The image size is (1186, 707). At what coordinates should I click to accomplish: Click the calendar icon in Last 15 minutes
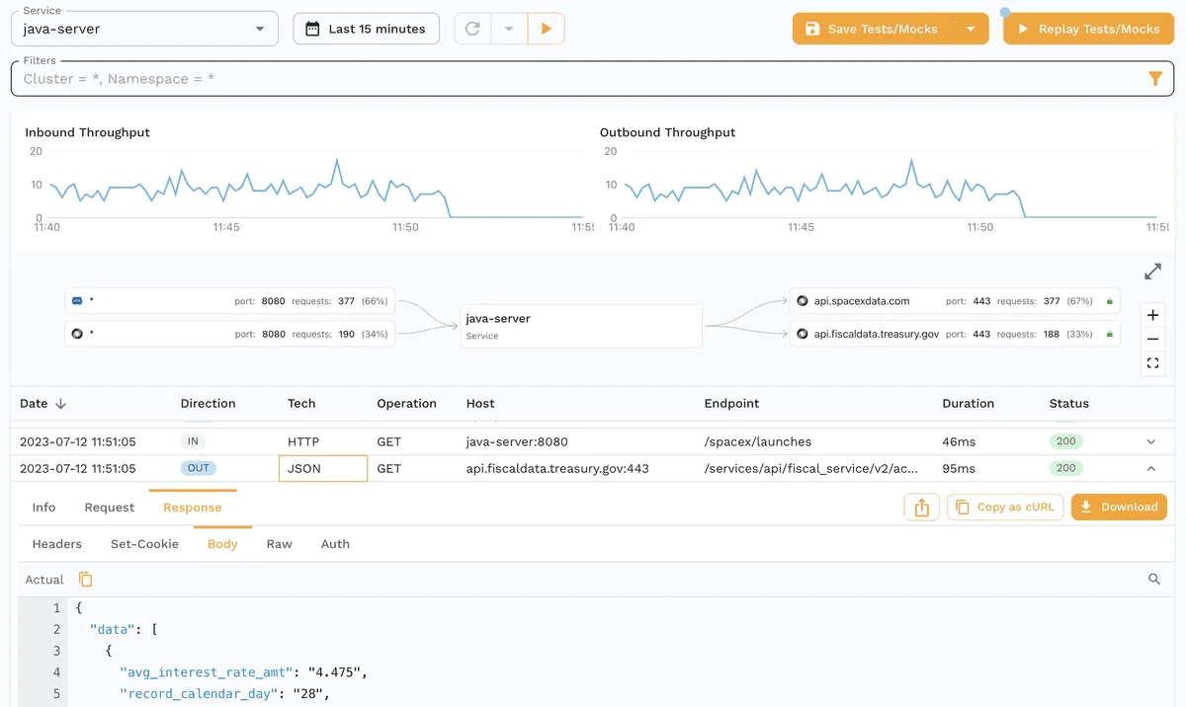311,28
